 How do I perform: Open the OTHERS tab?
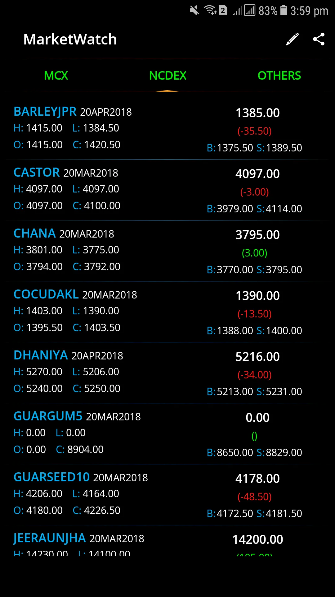pyautogui.click(x=279, y=76)
